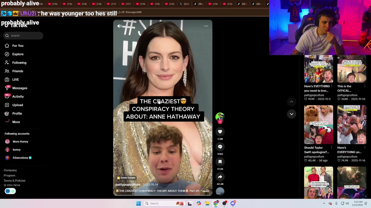Image resolution: width=371 pixels, height=208 pixels.
Task: Open Copilot from the taskbar
Action: (x=199, y=203)
